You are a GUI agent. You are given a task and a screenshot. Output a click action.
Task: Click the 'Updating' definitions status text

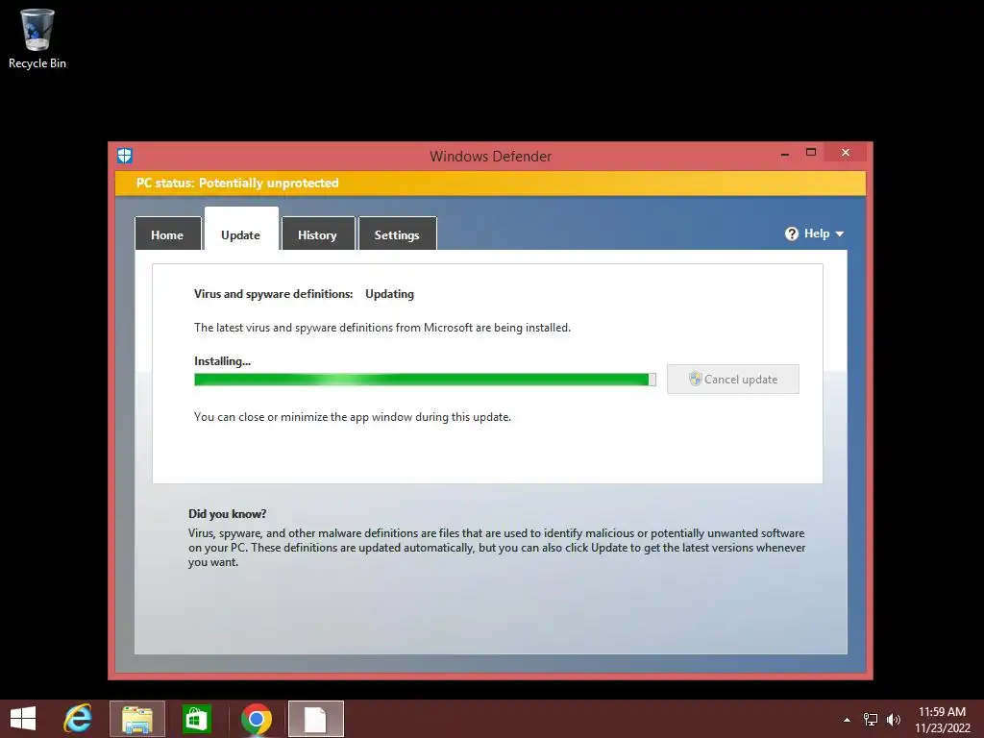(x=390, y=294)
